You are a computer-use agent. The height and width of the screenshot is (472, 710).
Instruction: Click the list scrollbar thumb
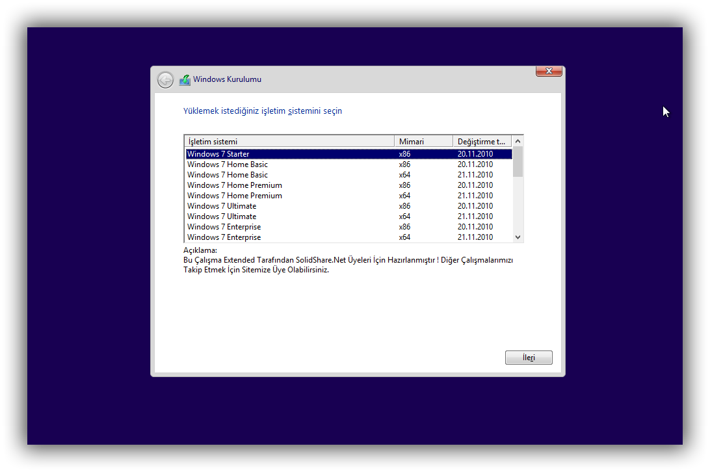(518, 162)
